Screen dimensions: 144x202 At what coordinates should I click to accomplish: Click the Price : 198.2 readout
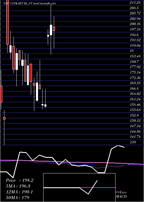coord(20,180)
